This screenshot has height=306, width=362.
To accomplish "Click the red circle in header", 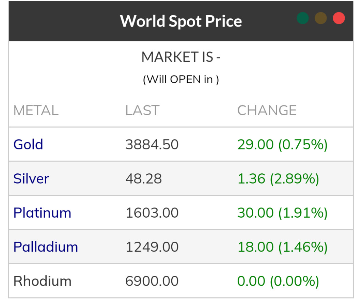I will click(339, 18).
